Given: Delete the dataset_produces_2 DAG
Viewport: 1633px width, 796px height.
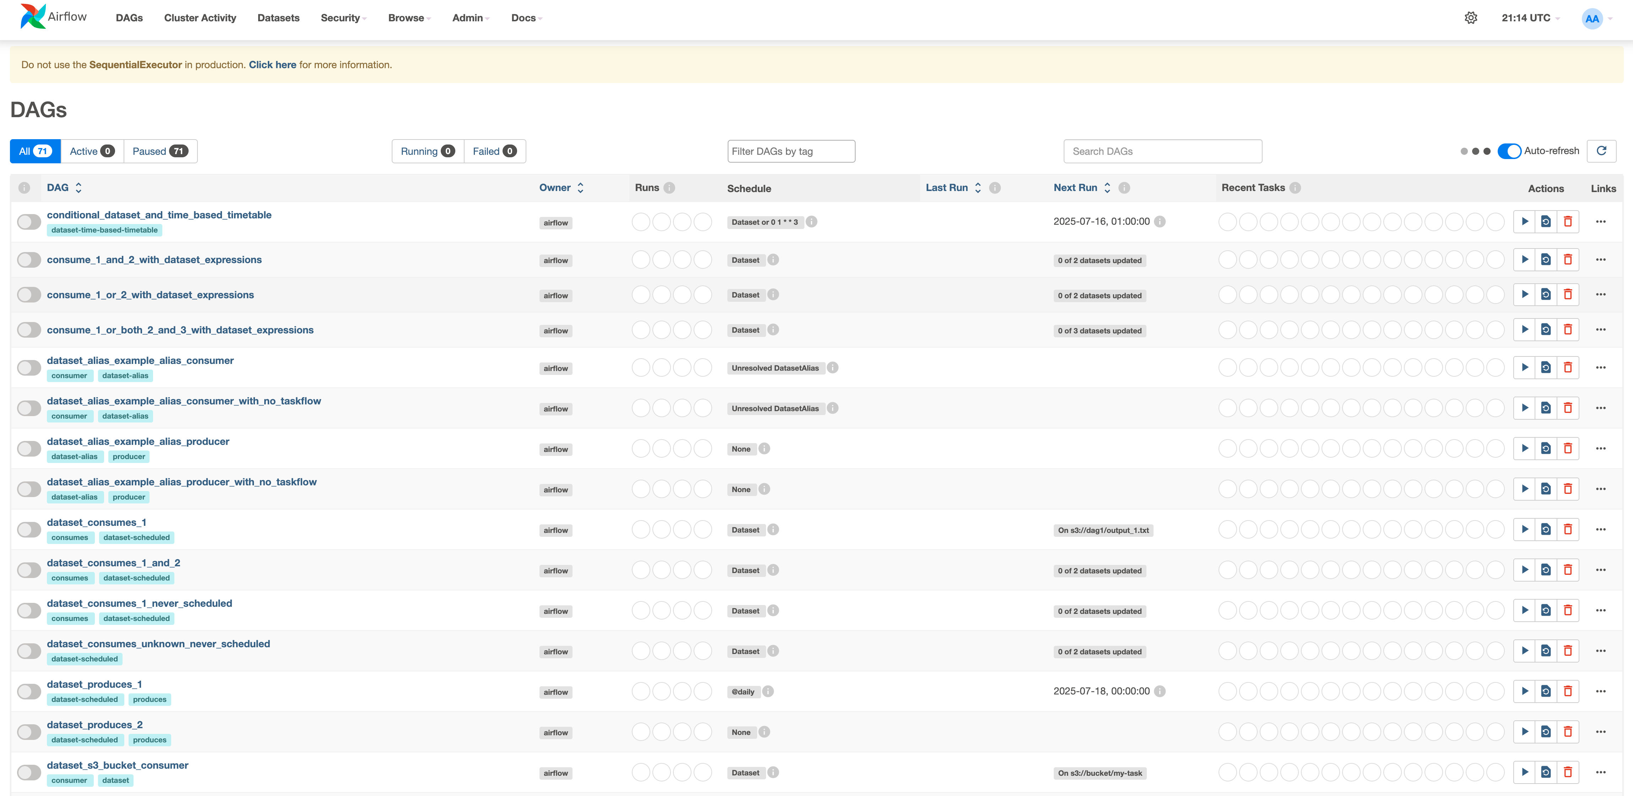Looking at the screenshot, I should click(x=1568, y=731).
